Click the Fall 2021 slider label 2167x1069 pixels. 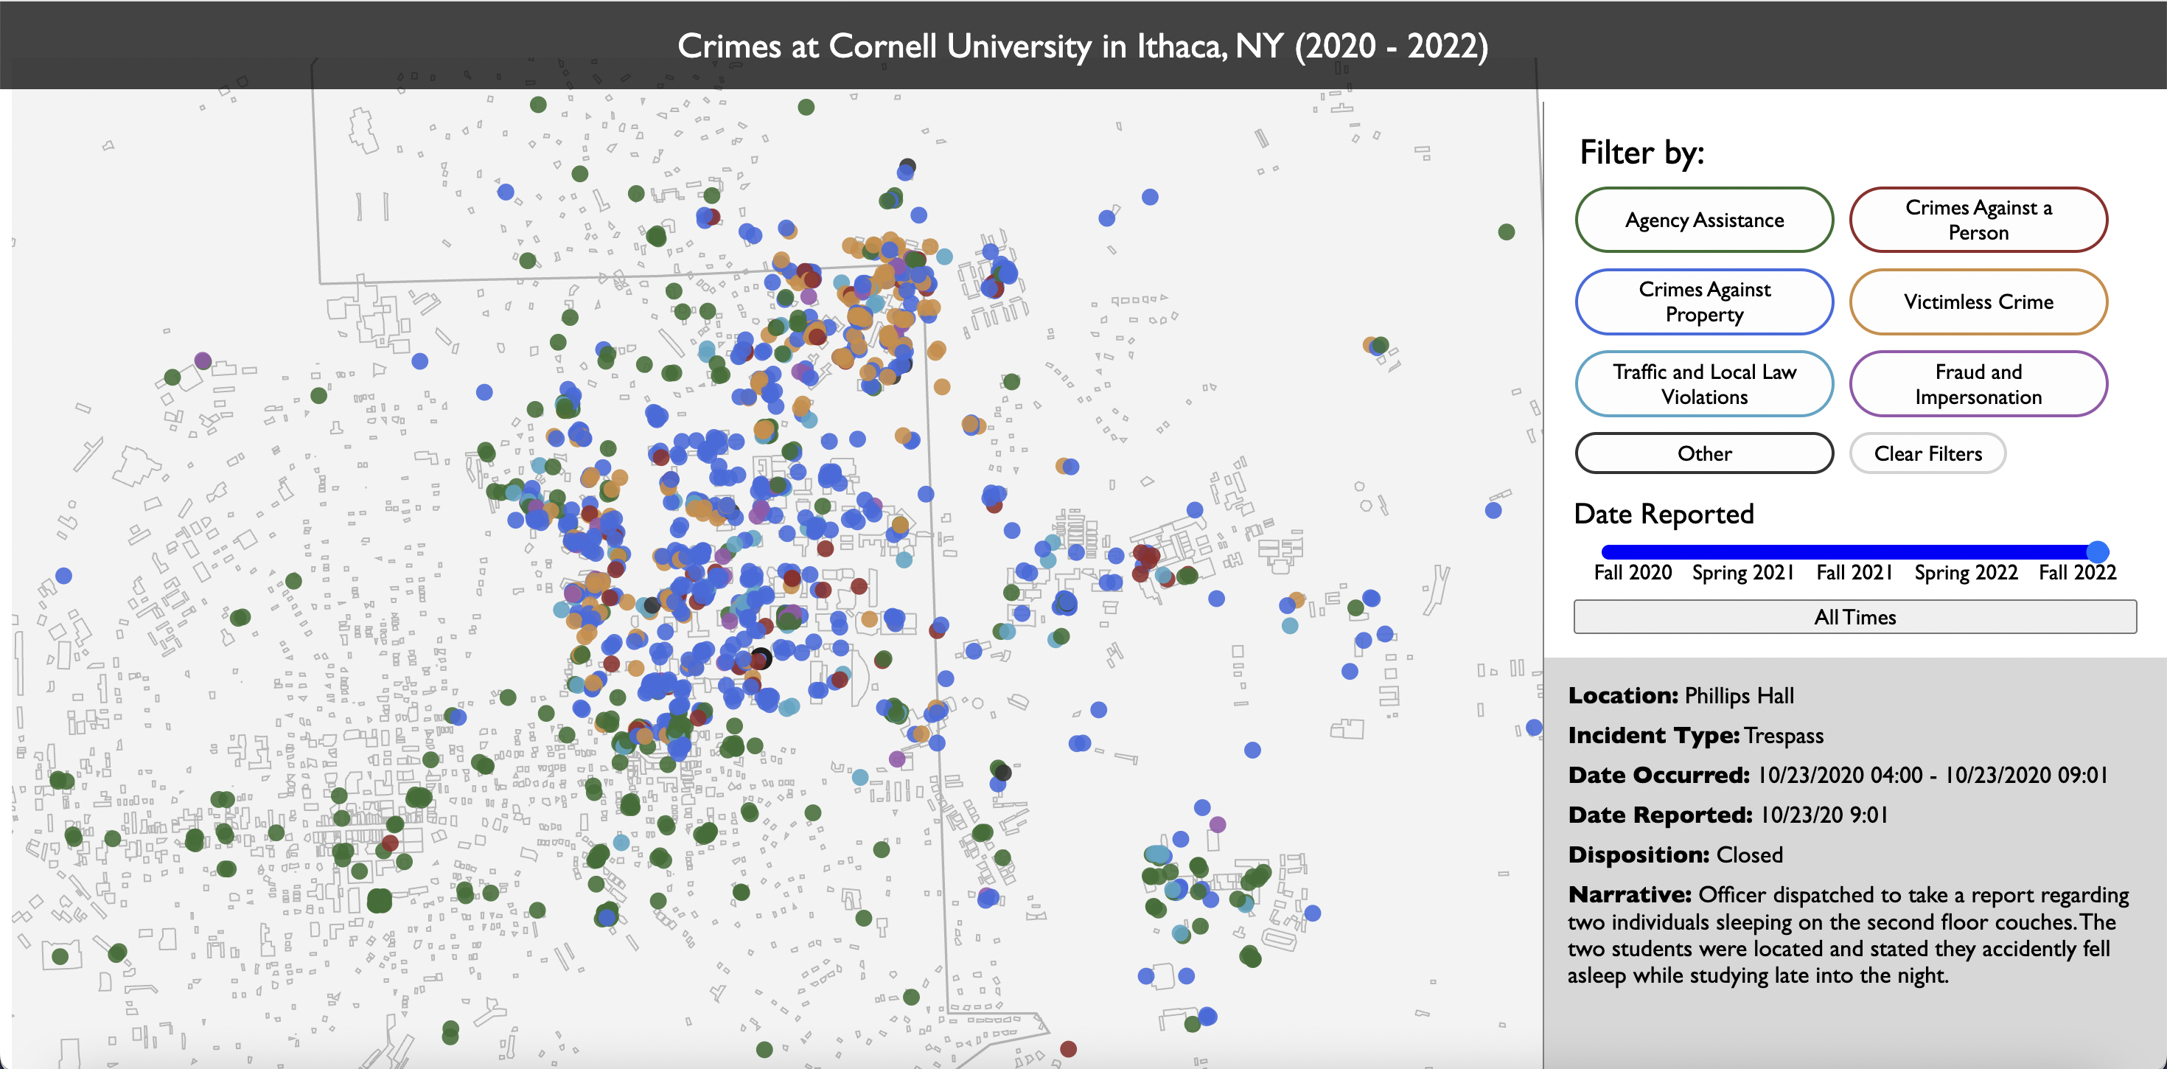pos(1854,572)
